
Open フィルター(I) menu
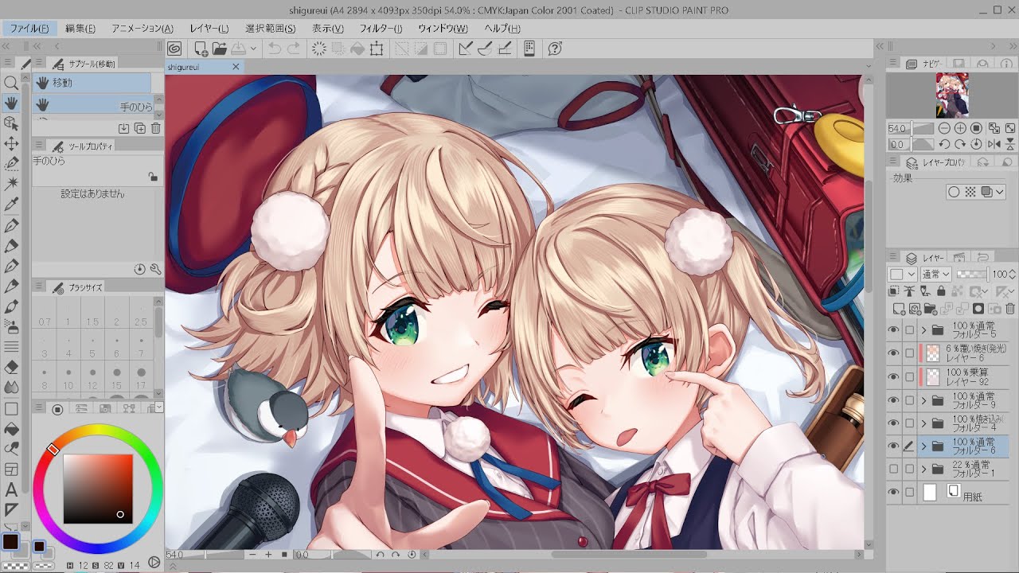[381, 29]
